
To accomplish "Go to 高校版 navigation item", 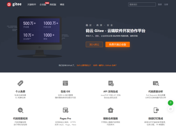I will tap(53, 5).
